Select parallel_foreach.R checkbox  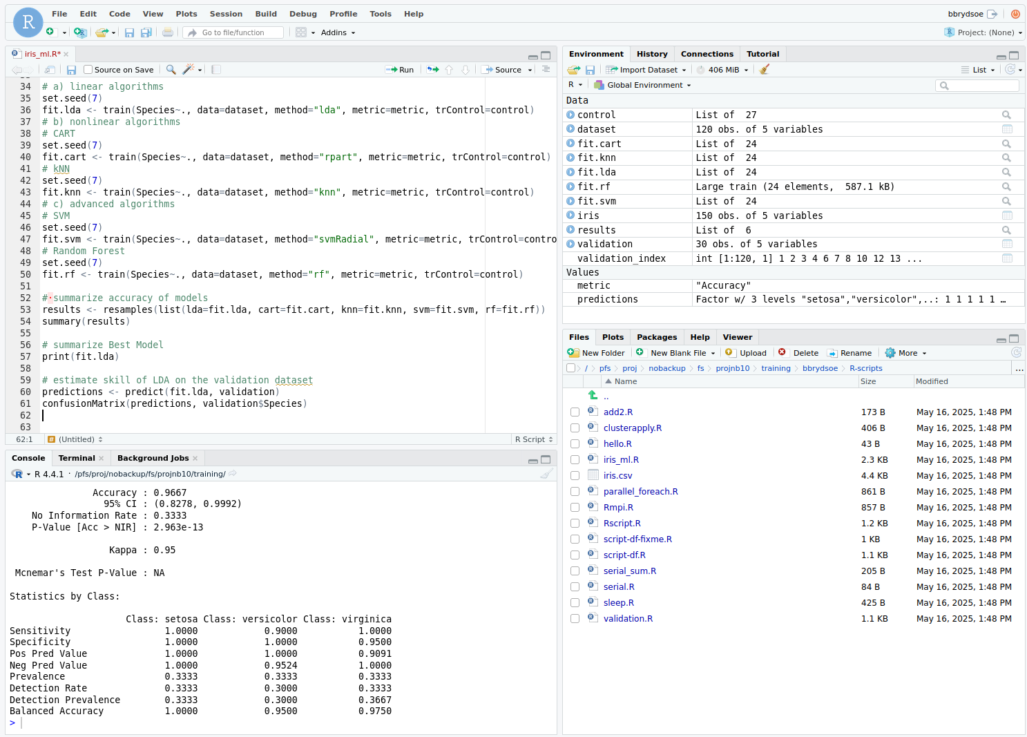pos(575,492)
